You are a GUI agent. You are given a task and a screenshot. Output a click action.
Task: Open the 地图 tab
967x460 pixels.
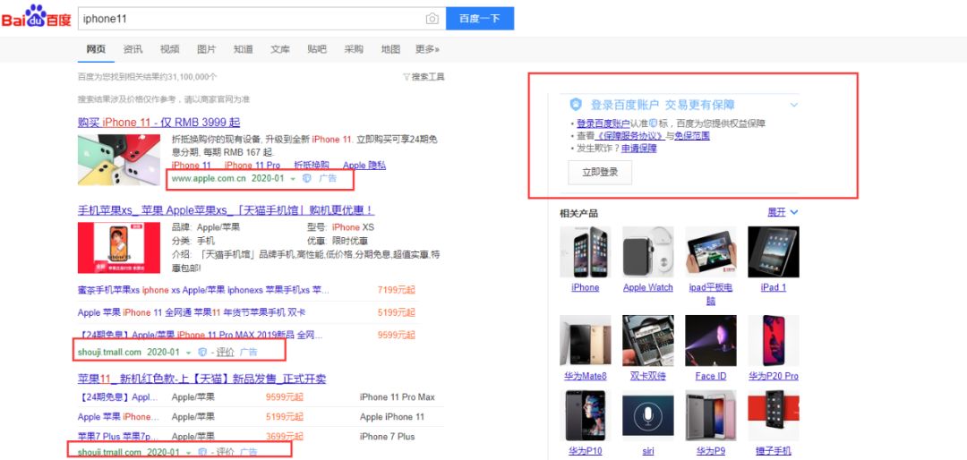coord(390,49)
